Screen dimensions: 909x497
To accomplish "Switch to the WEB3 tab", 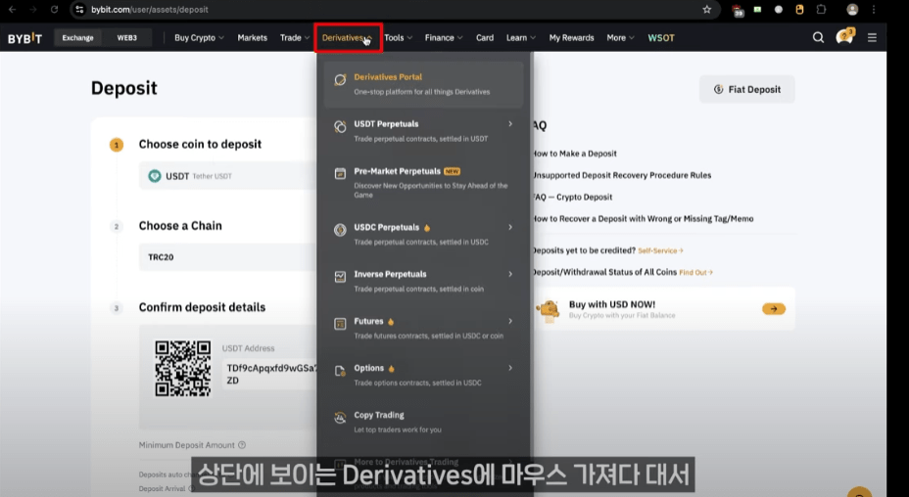I will tap(127, 37).
